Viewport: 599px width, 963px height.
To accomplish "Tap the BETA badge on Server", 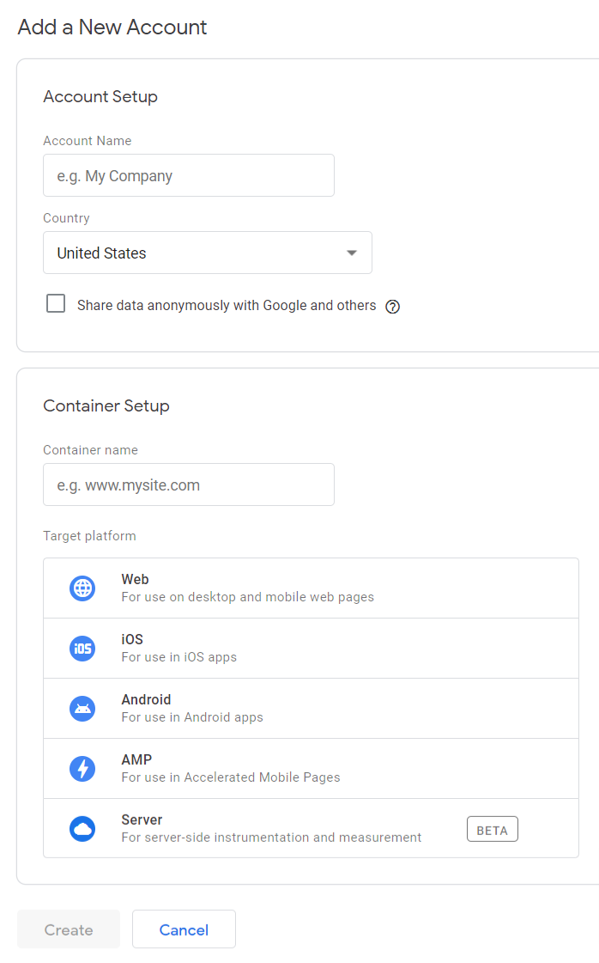I will (x=493, y=829).
